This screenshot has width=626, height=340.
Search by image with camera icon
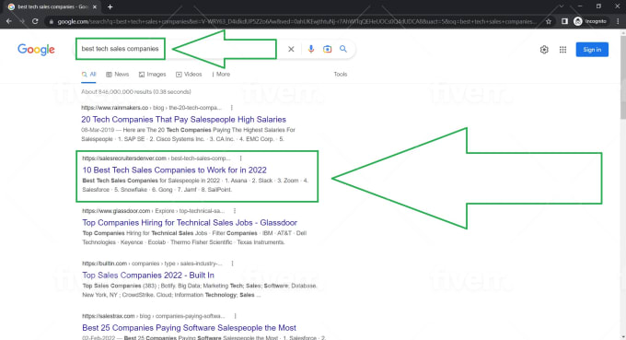(327, 49)
